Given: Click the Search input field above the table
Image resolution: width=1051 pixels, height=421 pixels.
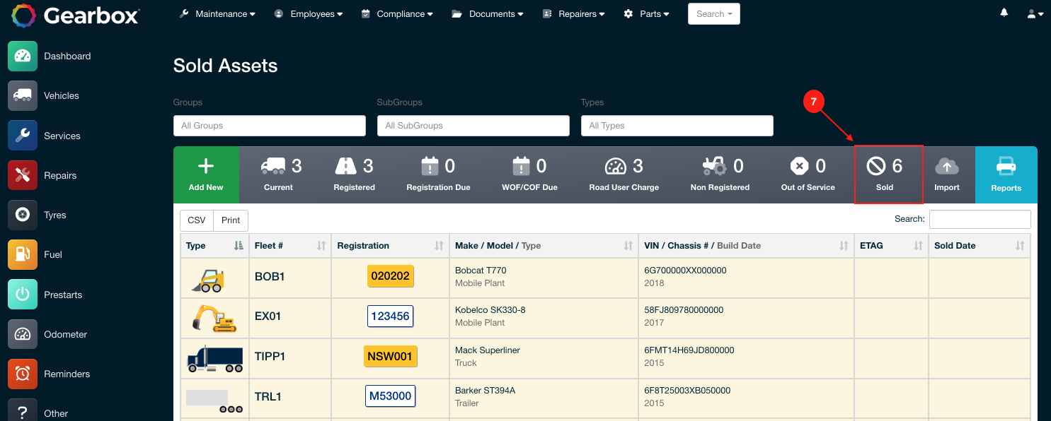Looking at the screenshot, I should click(980, 219).
